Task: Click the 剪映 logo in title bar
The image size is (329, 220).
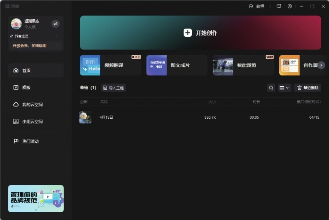Action: [12, 6]
